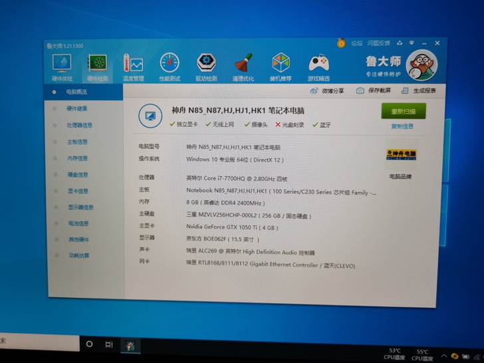The width and height of the screenshot is (484, 363).
Task: Click the Core i7-7700HQ processor value
Action: click(x=237, y=178)
